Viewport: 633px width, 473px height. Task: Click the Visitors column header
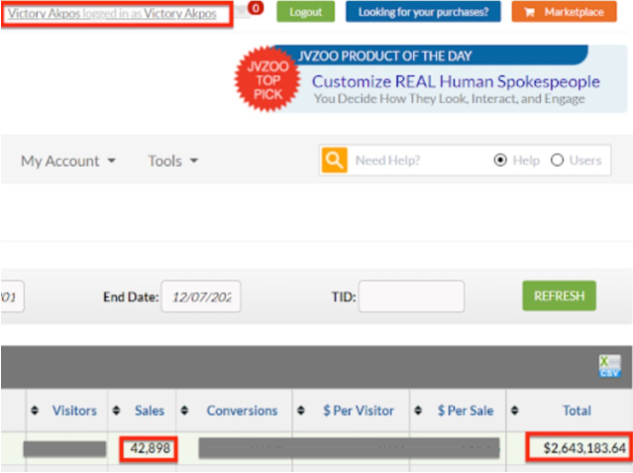(74, 411)
